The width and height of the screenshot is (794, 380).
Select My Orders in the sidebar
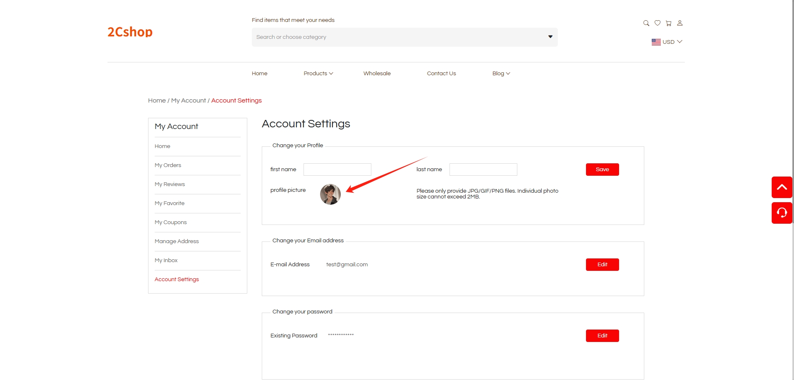tap(168, 165)
